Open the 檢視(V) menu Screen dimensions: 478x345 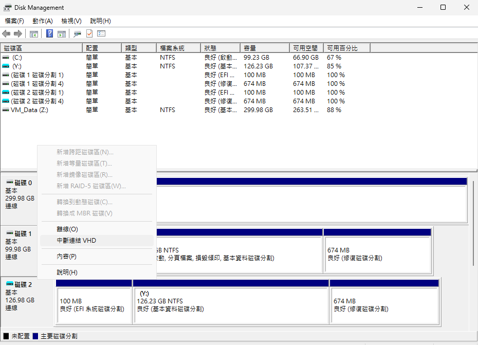coord(71,21)
